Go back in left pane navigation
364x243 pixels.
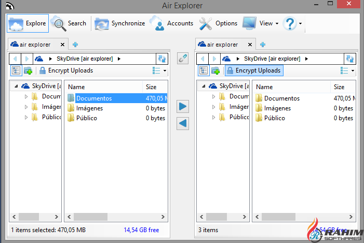pos(16,59)
